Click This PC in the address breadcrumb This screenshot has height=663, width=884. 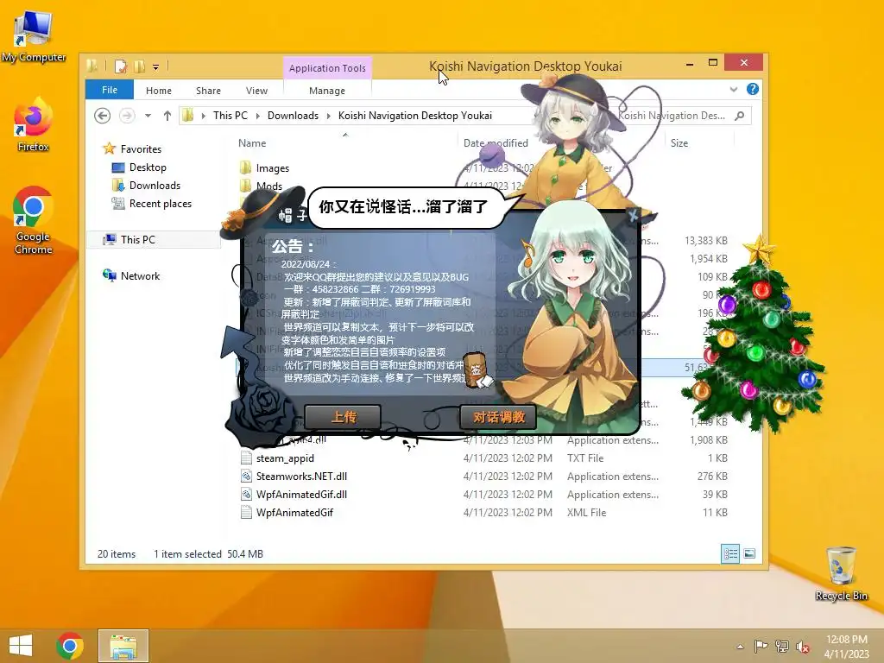tap(230, 116)
